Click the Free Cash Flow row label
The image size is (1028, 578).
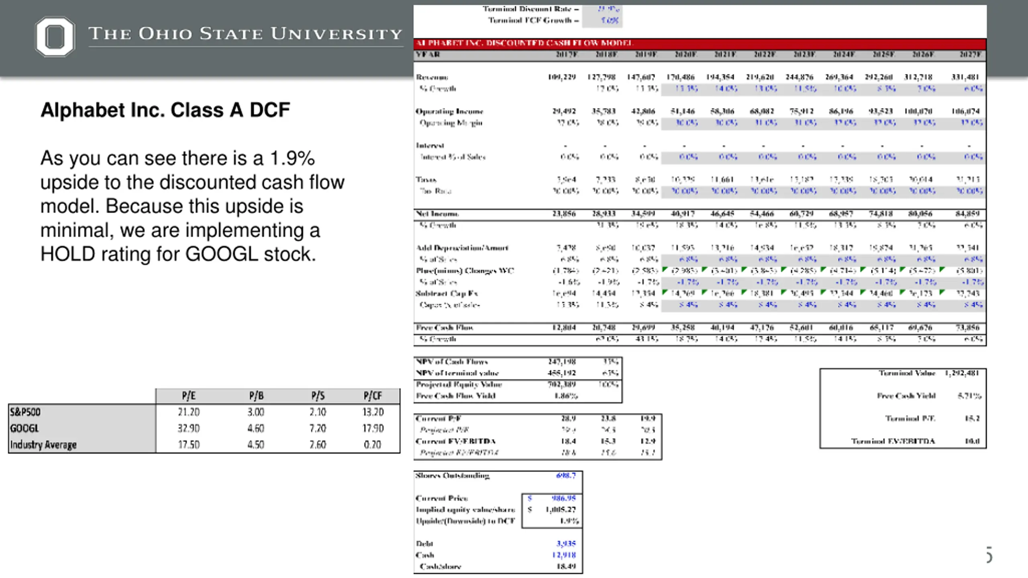pyautogui.click(x=445, y=328)
